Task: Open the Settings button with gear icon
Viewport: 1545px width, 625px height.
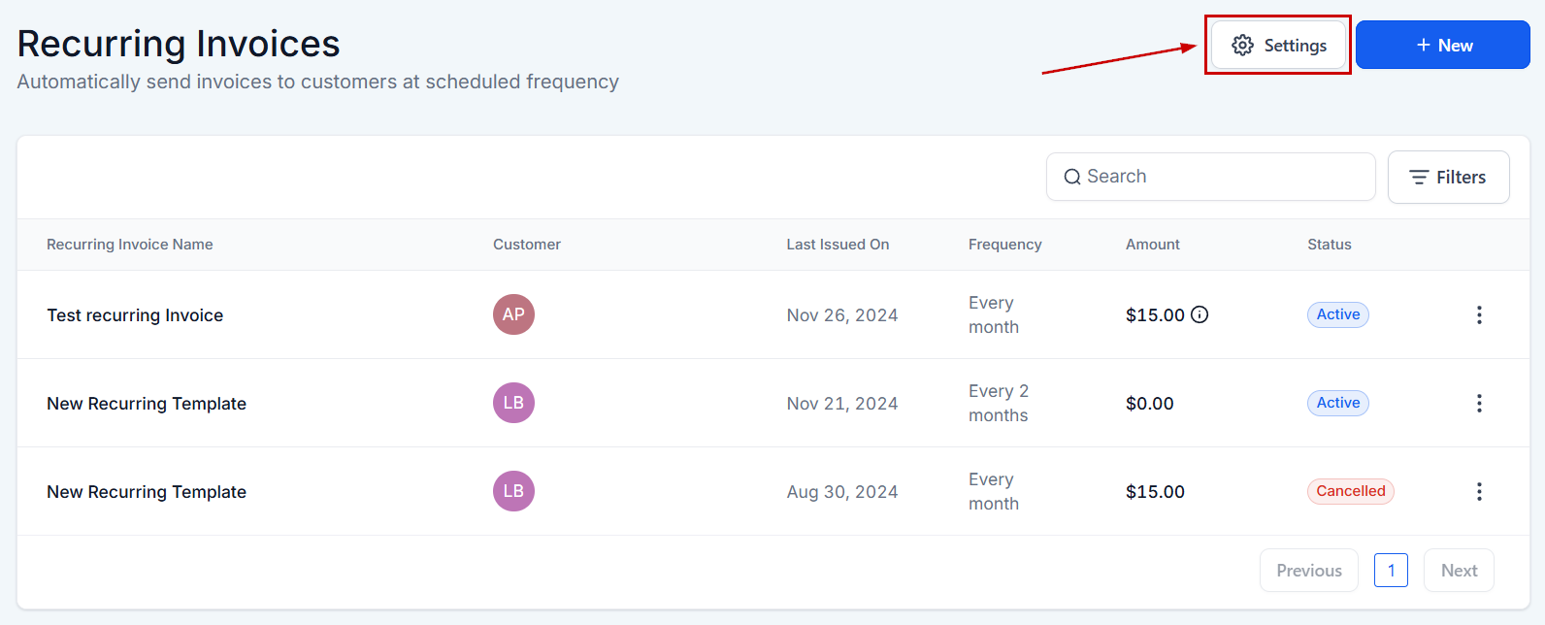Action: (1278, 45)
